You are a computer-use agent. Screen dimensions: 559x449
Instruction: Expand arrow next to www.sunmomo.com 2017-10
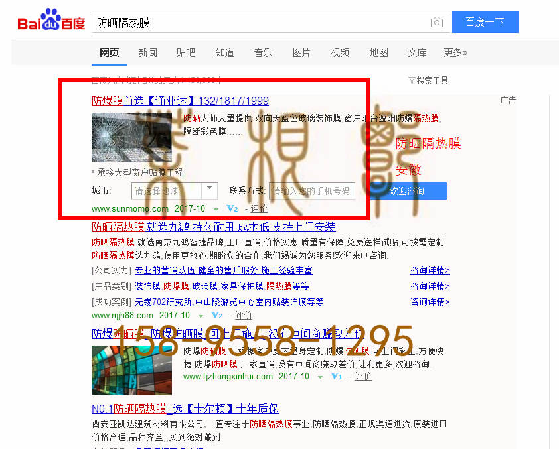tap(216, 210)
